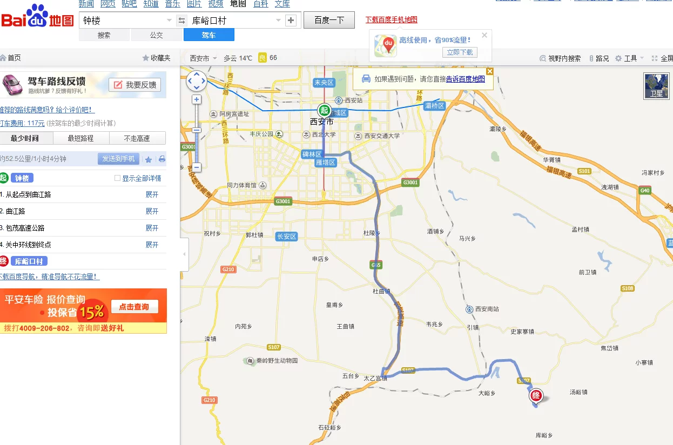Click 发送到手机 button
673x445 pixels.
[119, 159]
